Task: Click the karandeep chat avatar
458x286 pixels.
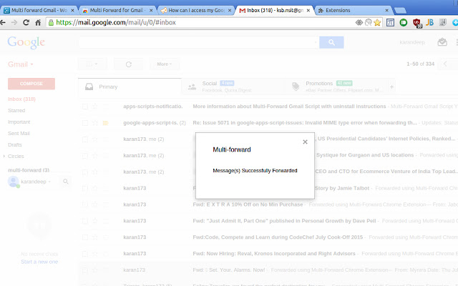Action: click(13, 182)
